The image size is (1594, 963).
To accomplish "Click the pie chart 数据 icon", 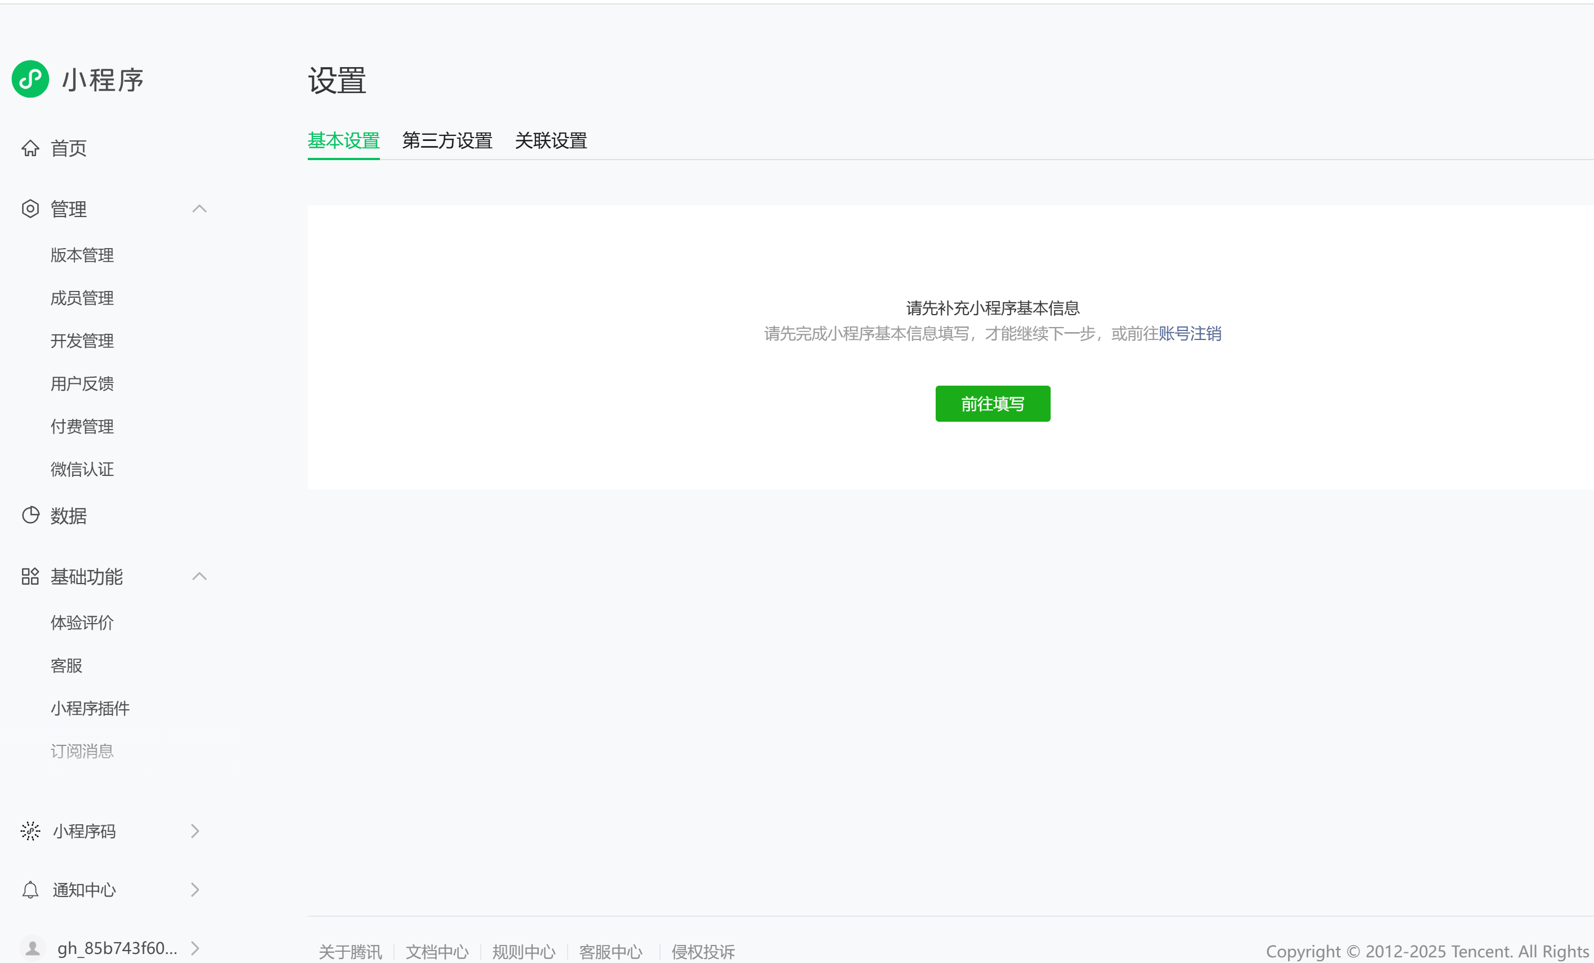I will coord(30,515).
